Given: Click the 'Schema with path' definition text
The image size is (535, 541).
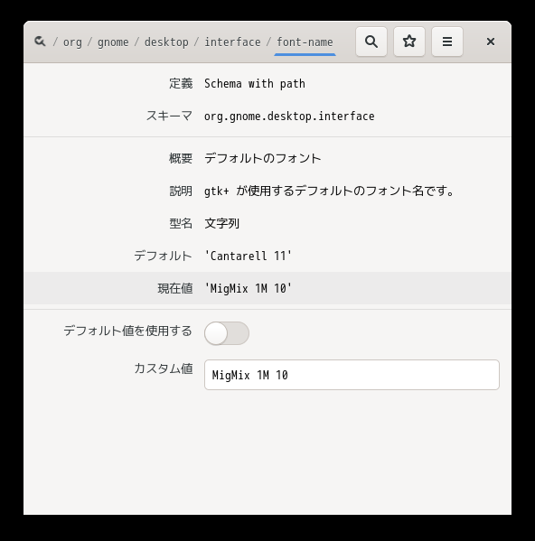Looking at the screenshot, I should [x=255, y=84].
